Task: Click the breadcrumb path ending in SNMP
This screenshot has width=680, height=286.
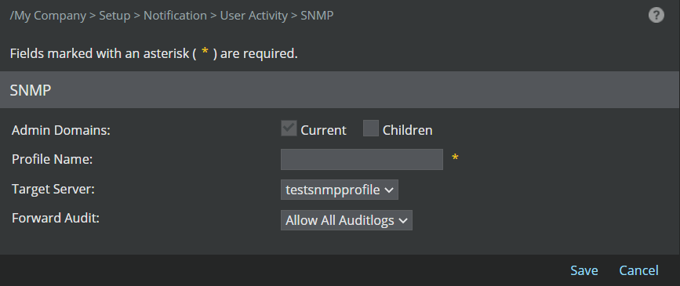Action: tap(172, 16)
